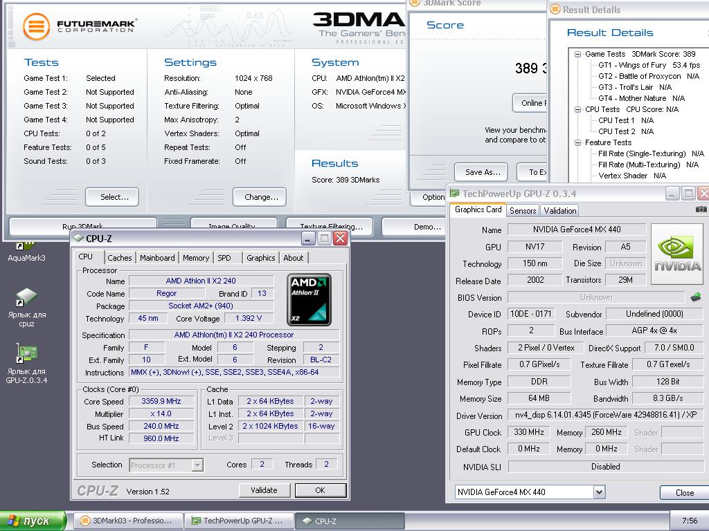Click Result Details window title icon
Screen dimensions: 709x531
pyautogui.click(x=555, y=10)
